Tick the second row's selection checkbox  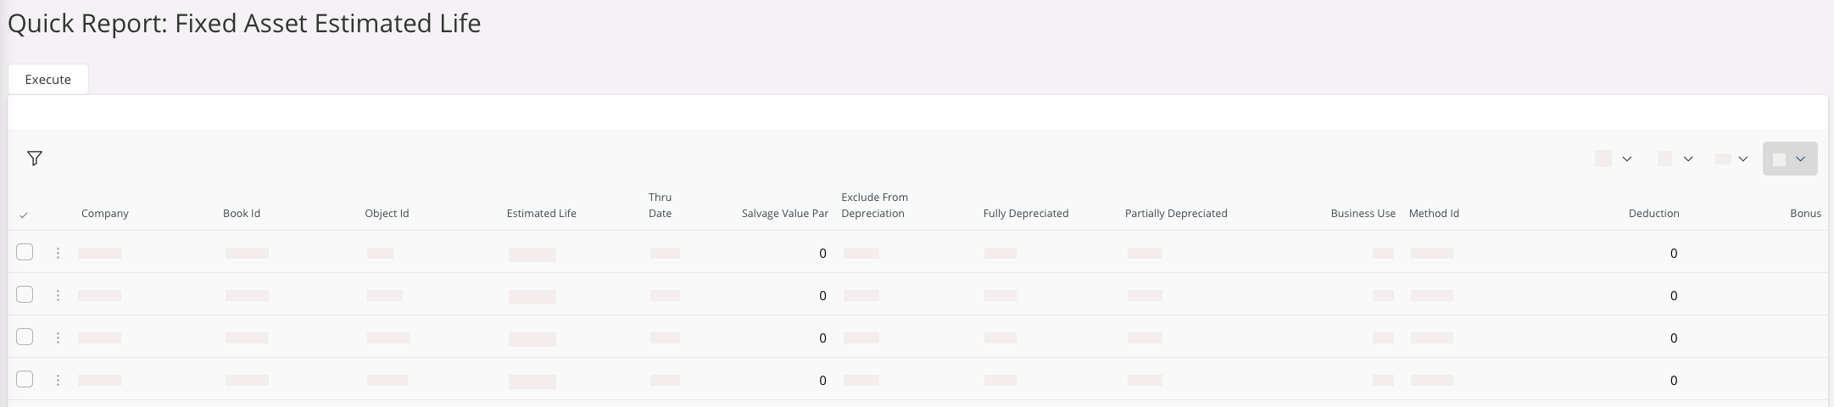coord(25,295)
